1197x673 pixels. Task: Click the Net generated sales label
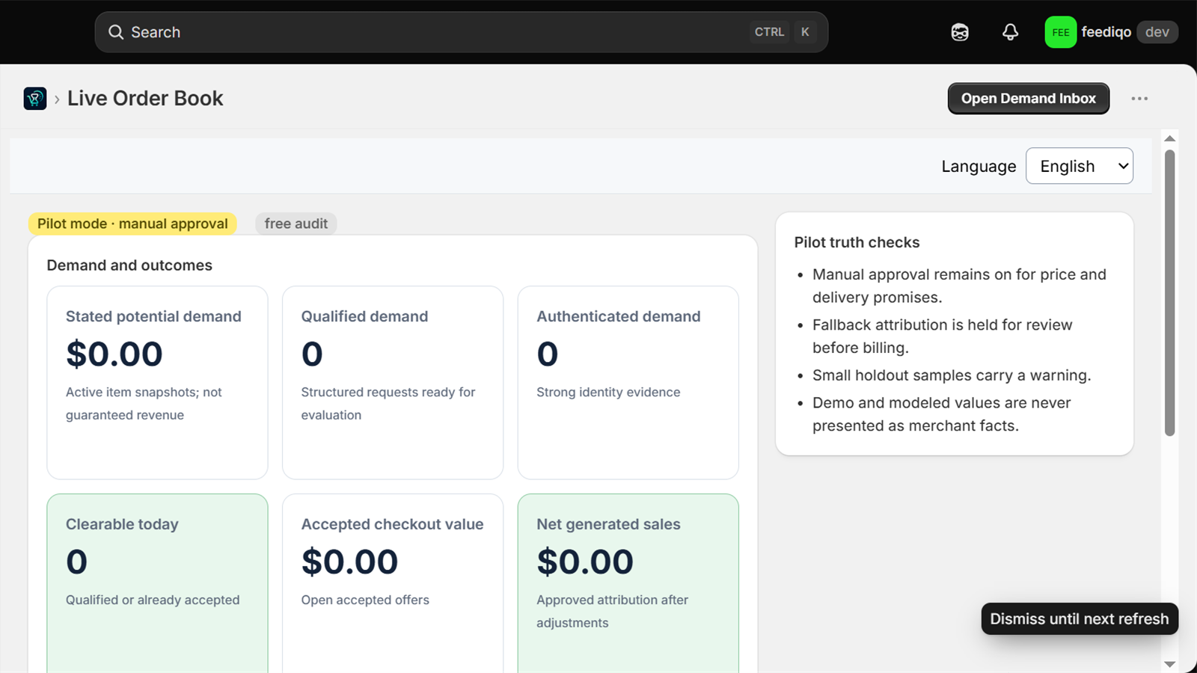(608, 524)
